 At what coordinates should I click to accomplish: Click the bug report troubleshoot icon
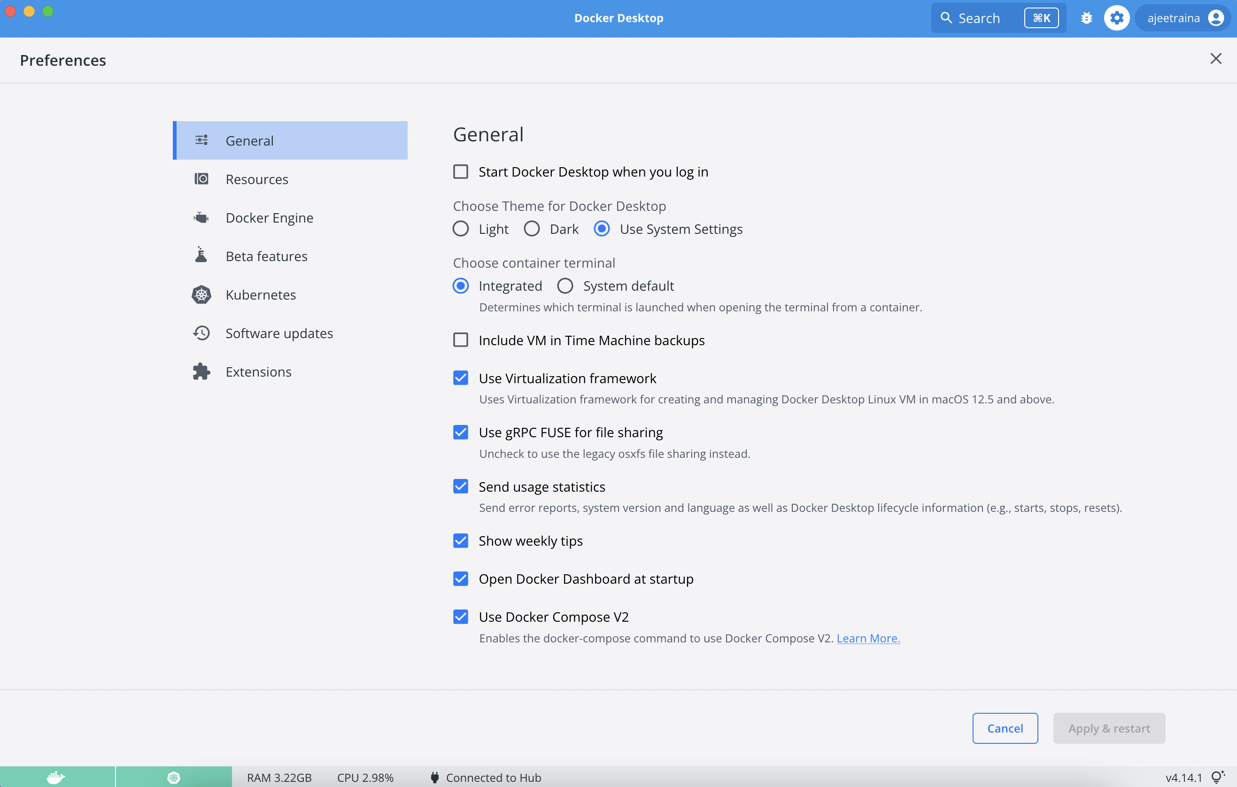1086,18
